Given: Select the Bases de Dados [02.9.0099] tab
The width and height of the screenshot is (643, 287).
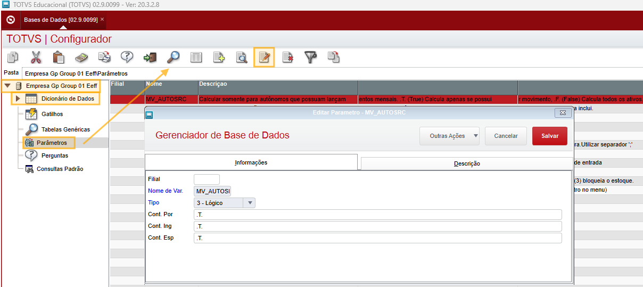Looking at the screenshot, I should click(61, 19).
